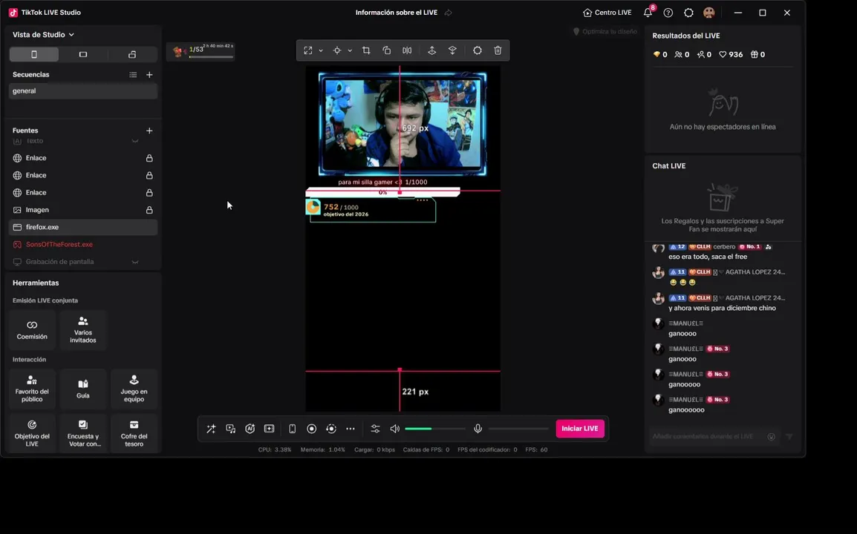Open the Secuencias list view icon
The image size is (857, 534).
[133, 75]
